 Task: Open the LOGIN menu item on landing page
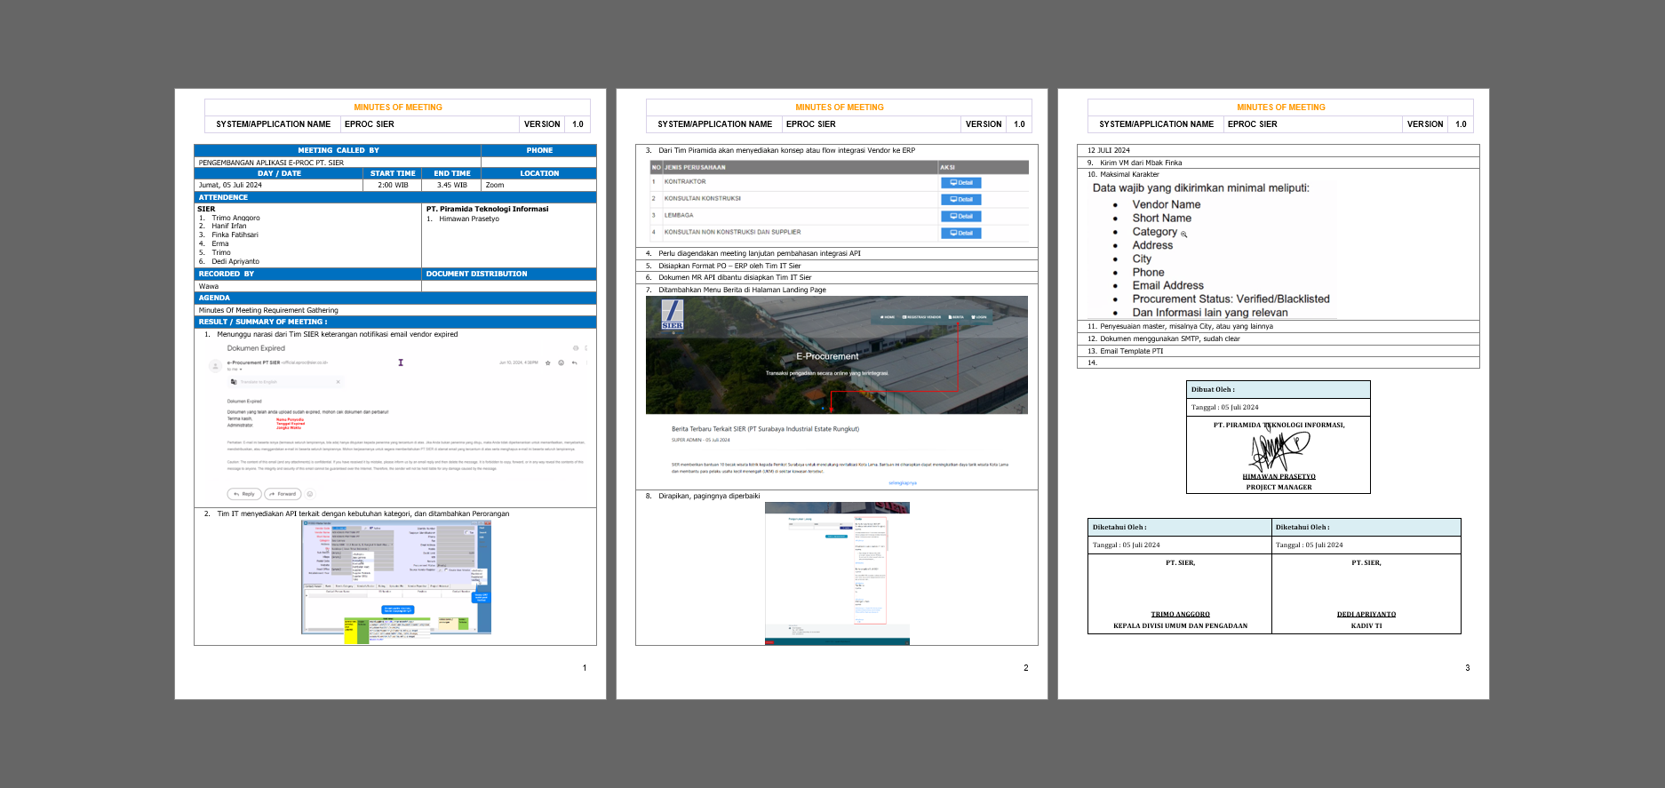point(979,317)
